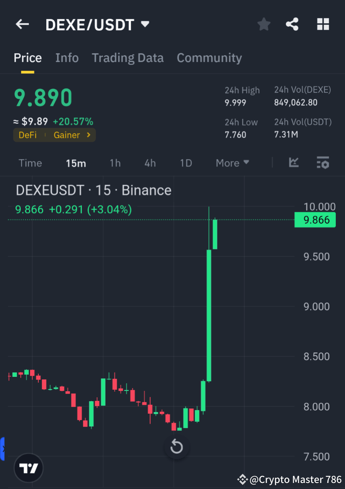Enable the 4h candle interval

coord(150,163)
